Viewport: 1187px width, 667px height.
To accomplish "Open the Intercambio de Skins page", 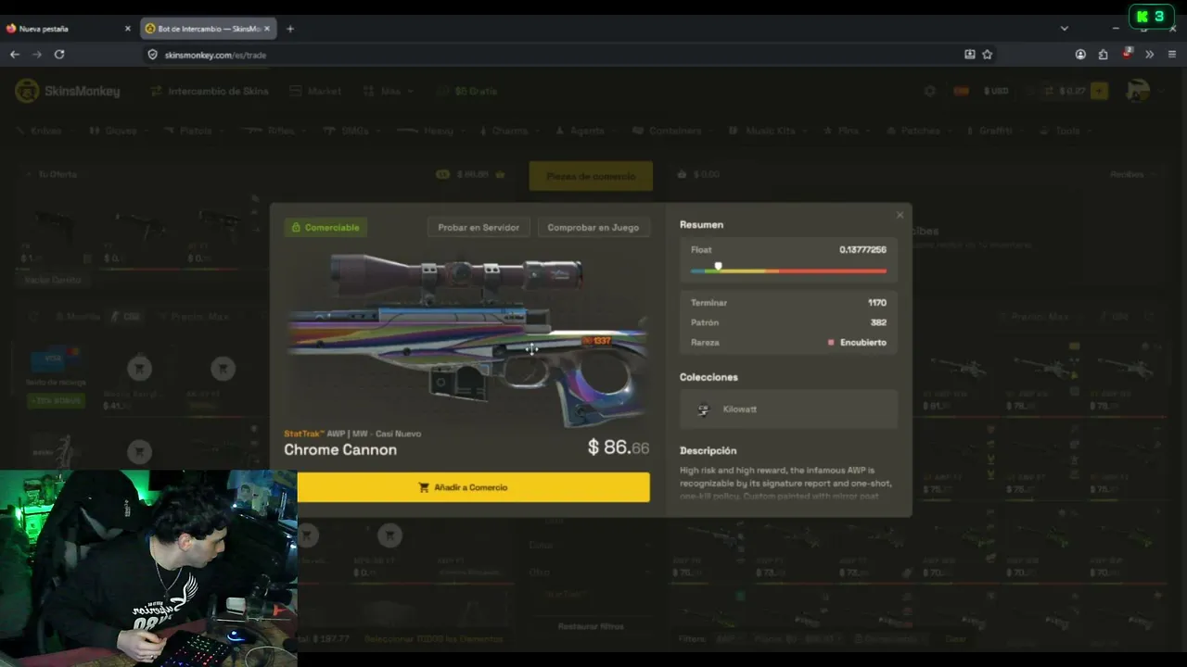I will (x=210, y=92).
